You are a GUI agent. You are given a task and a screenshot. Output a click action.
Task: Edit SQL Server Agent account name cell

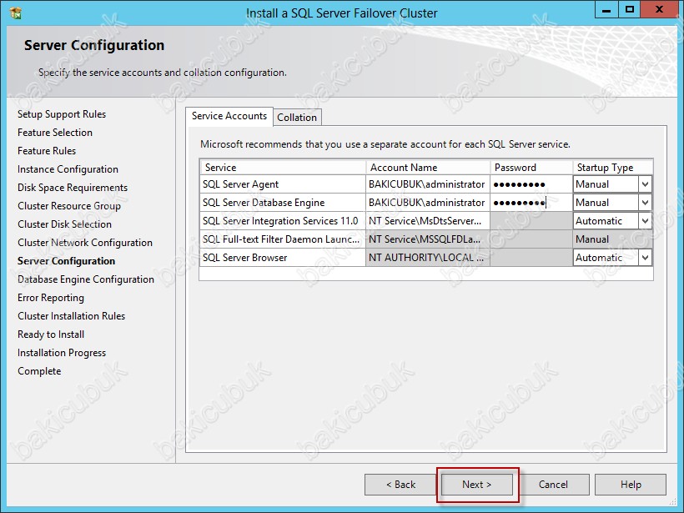tap(427, 184)
